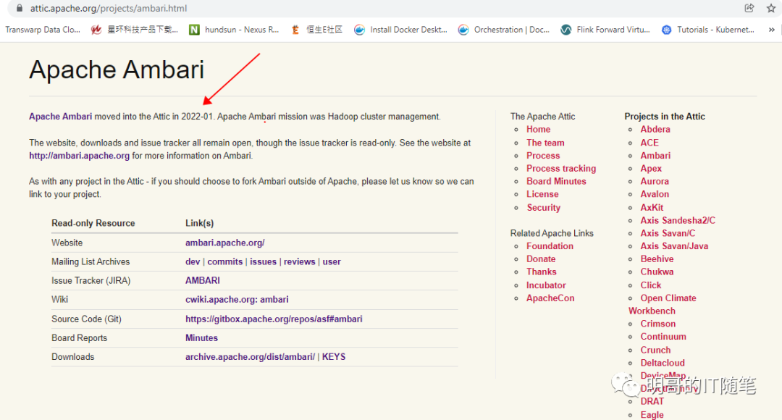Show more bookmarks via chevron
782x420 pixels.
click(772, 30)
